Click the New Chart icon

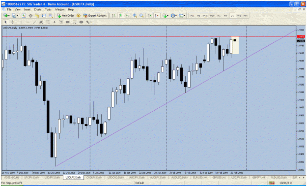point(5,16)
